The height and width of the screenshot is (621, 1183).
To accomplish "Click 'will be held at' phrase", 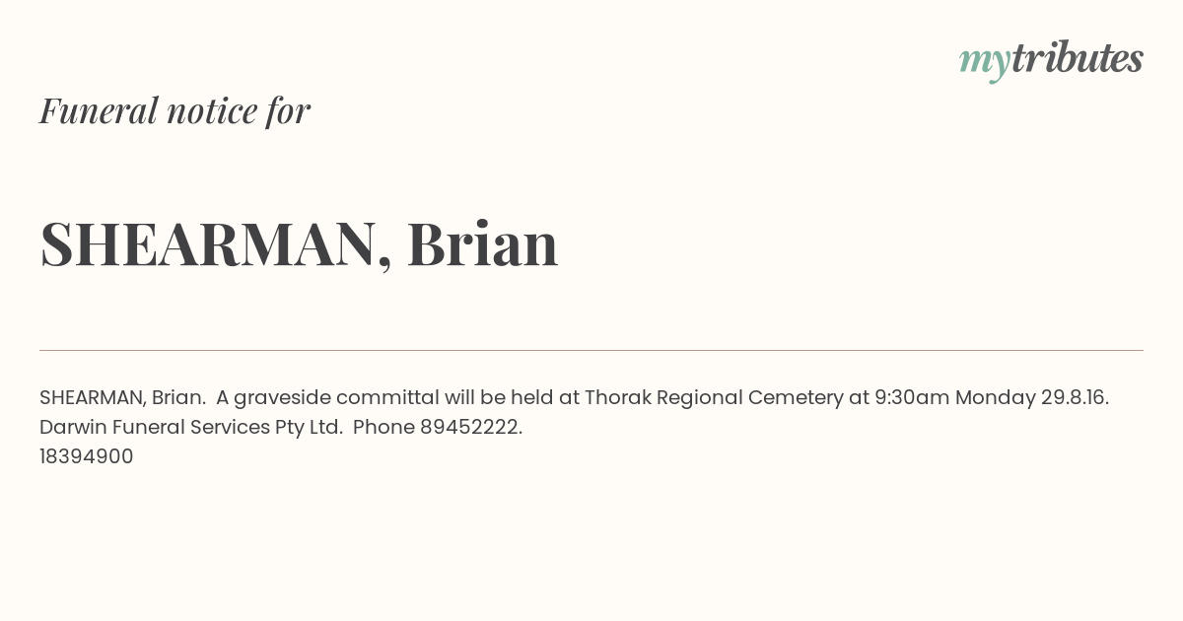I will [512, 397].
